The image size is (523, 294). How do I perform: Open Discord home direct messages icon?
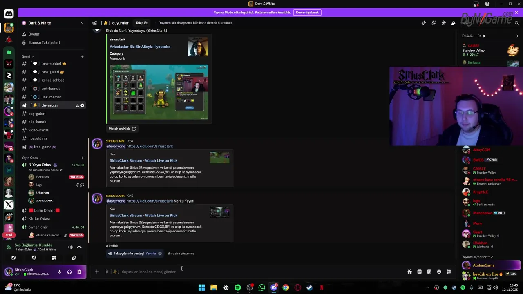pyautogui.click(x=9, y=14)
